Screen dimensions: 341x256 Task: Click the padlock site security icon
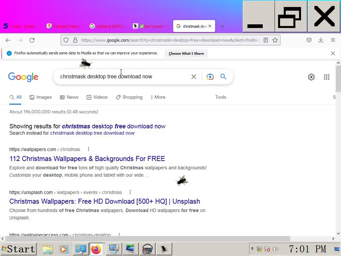click(75, 40)
